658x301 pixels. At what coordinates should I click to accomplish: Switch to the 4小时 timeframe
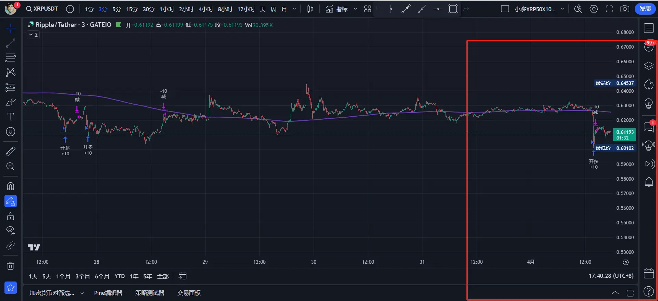206,9
